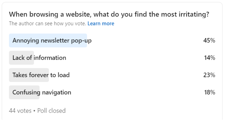Click the 45% result percentage

click(x=209, y=41)
